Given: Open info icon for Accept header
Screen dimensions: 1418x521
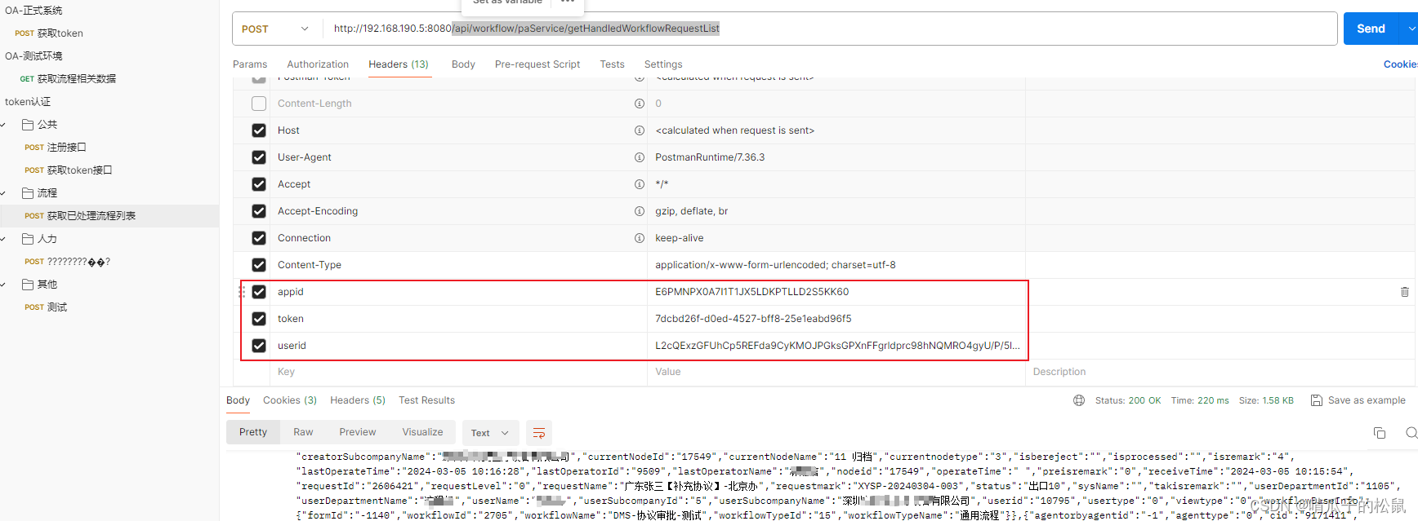Looking at the screenshot, I should [640, 184].
